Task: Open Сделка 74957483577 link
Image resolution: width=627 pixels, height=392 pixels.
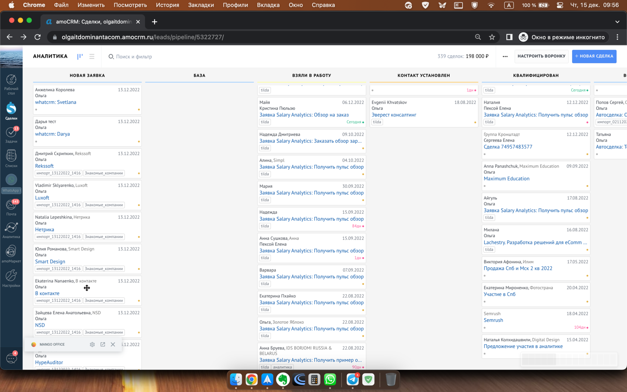Action: coord(508,147)
